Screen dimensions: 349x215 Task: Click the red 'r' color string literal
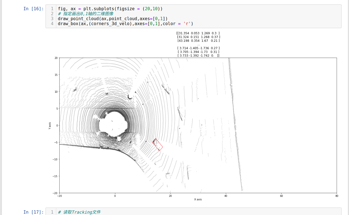coord(187,23)
